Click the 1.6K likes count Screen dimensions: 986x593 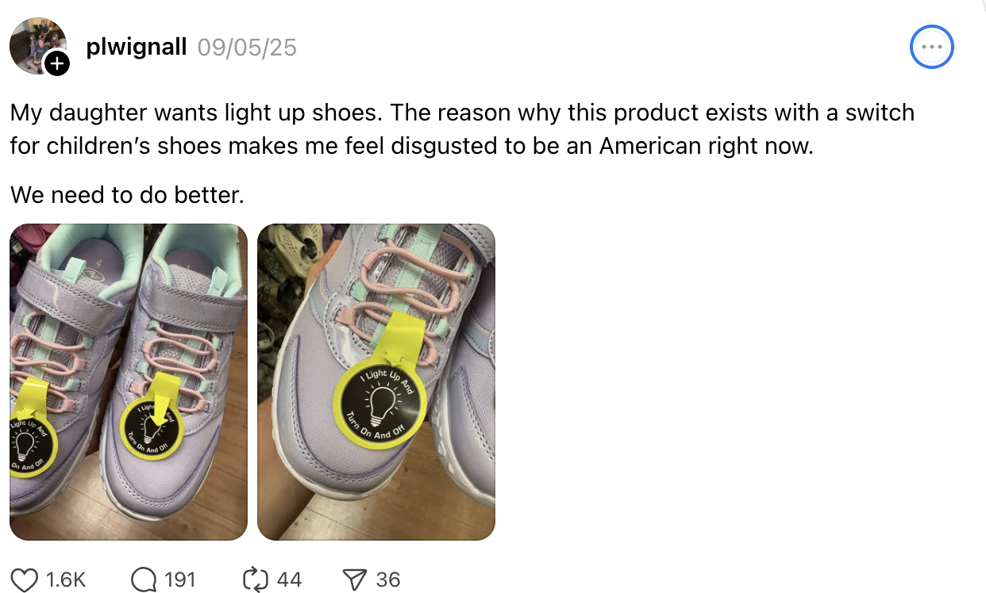tap(66, 580)
